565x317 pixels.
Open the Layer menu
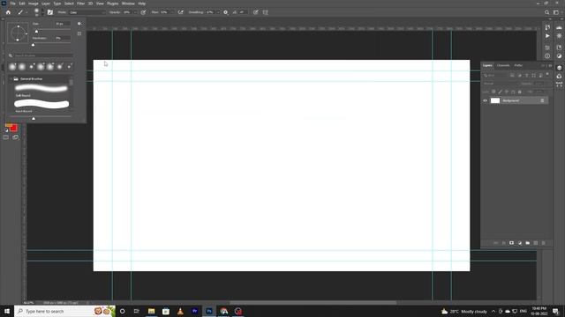click(x=46, y=4)
